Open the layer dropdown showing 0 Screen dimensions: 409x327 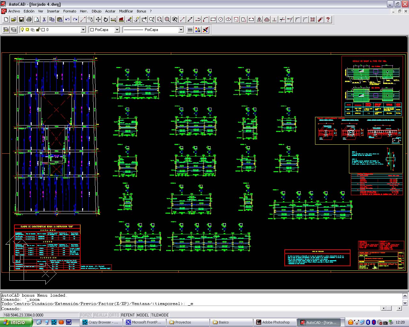tap(83, 30)
